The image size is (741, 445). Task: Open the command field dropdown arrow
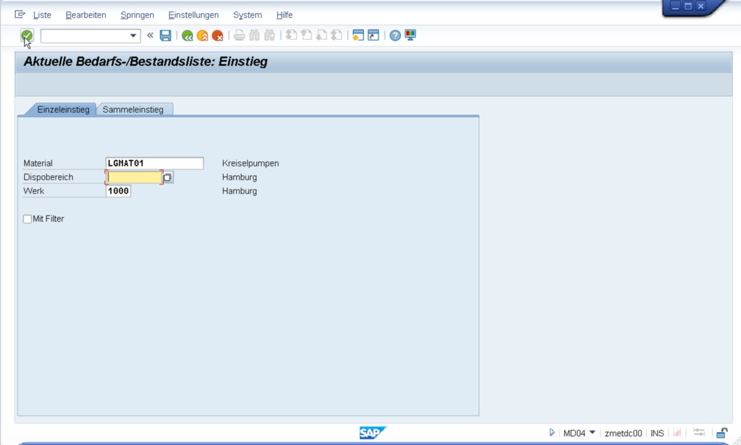click(133, 35)
